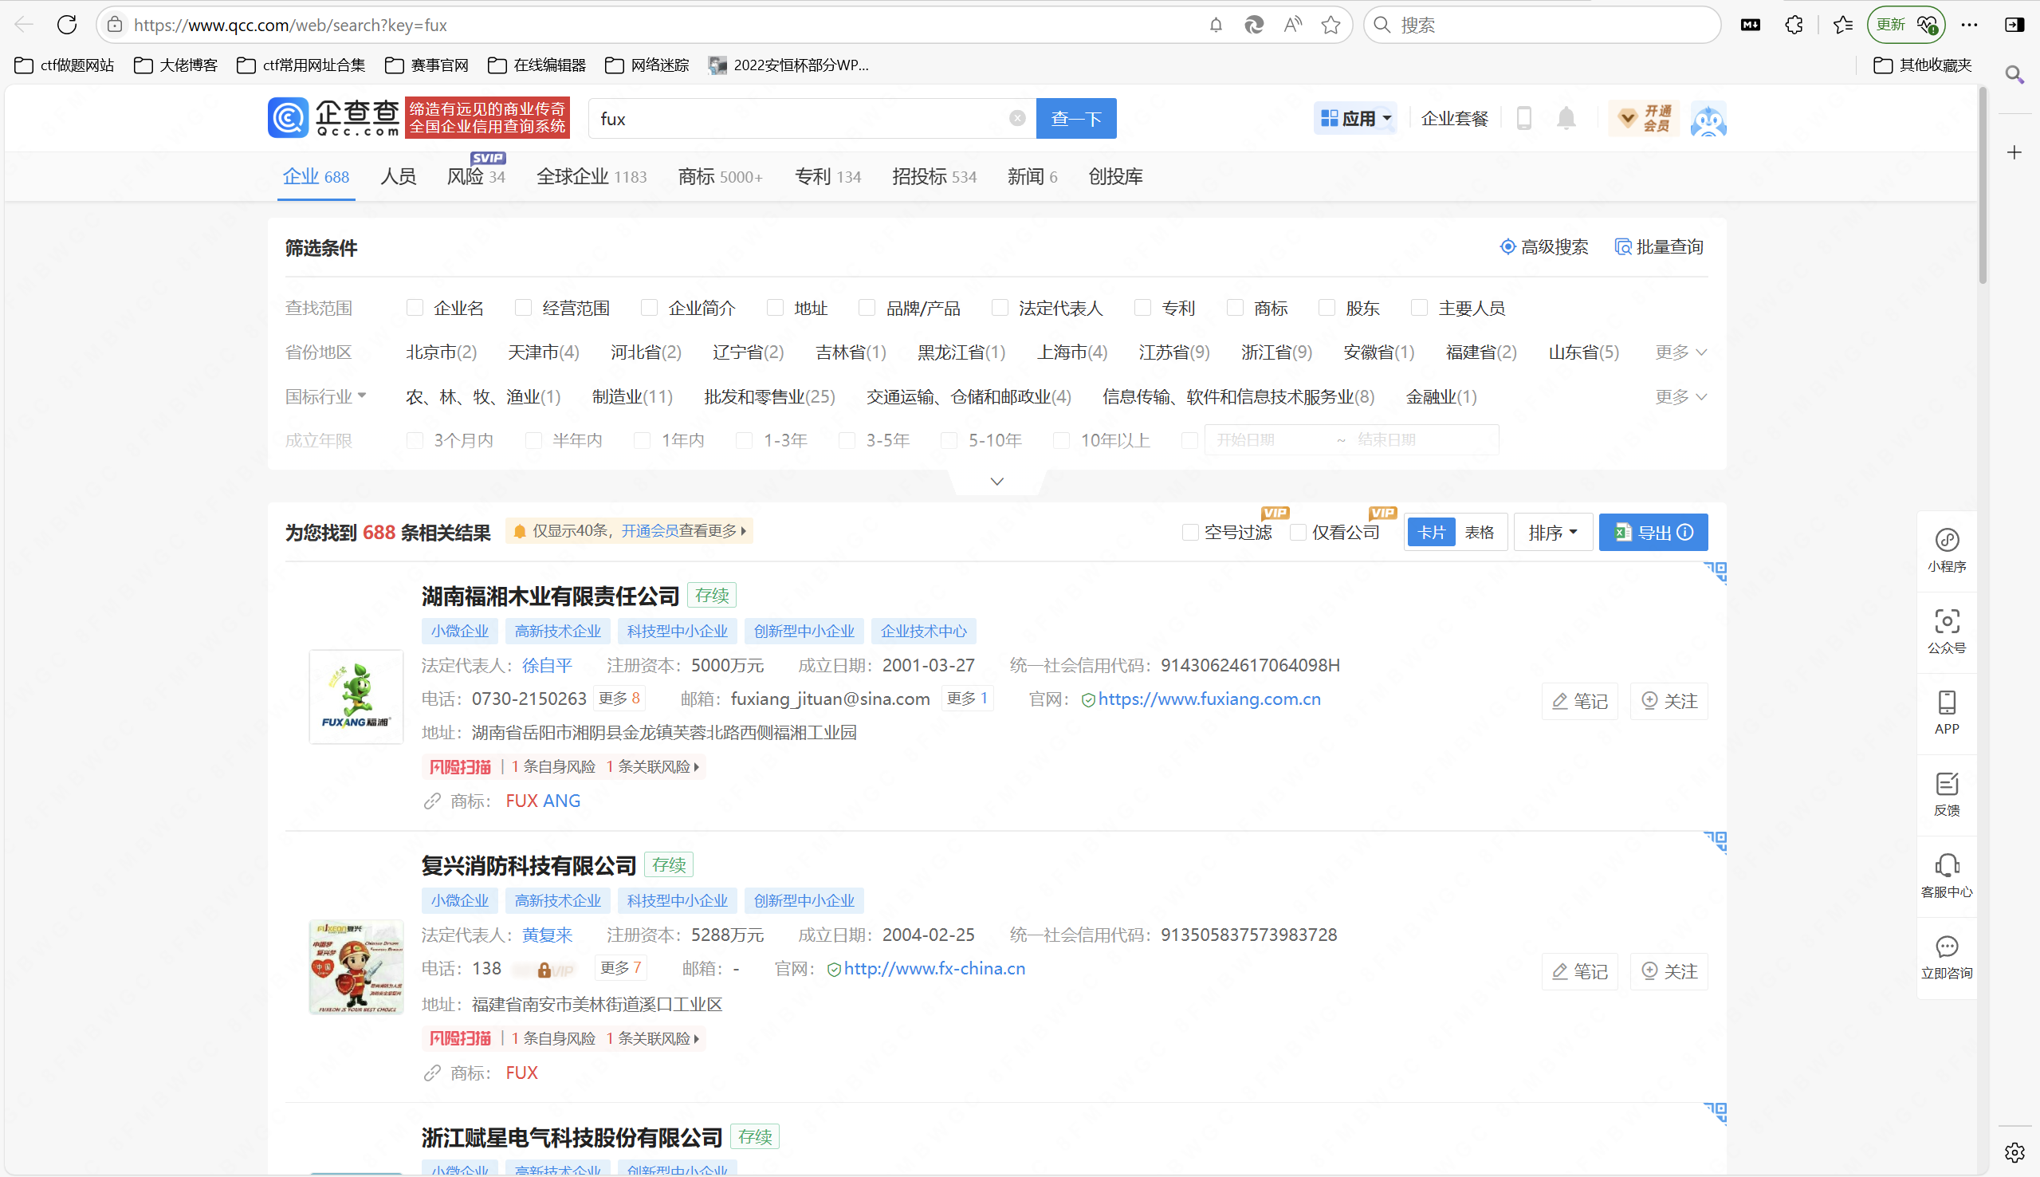2040x1177 pixels.
Task: Switch to the 全球企业 tab
Action: [592, 176]
